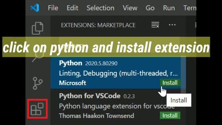This screenshot has width=222, height=125.
Task: Open the Selection menu
Action: (x=100, y=8)
